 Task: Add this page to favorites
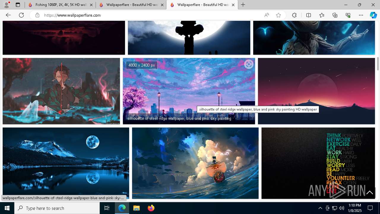tap(278, 15)
